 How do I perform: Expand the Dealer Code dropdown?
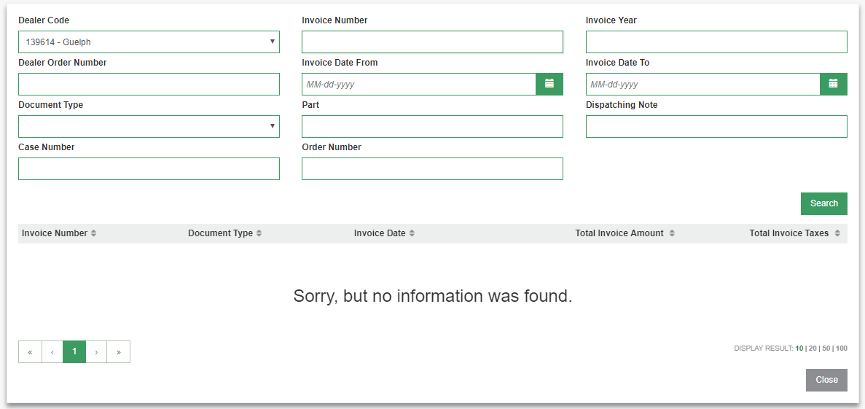click(x=149, y=42)
